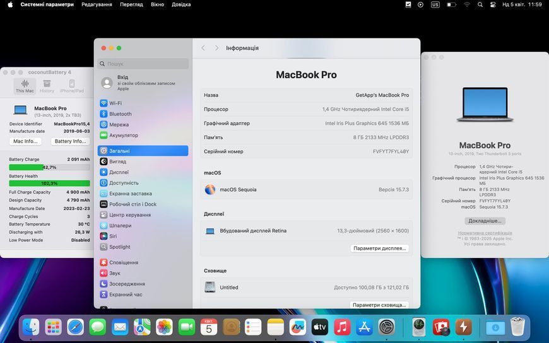This screenshot has width=549, height=343.
Task: Switch to This Mac tab in coconutBattery
Action: tap(25, 86)
